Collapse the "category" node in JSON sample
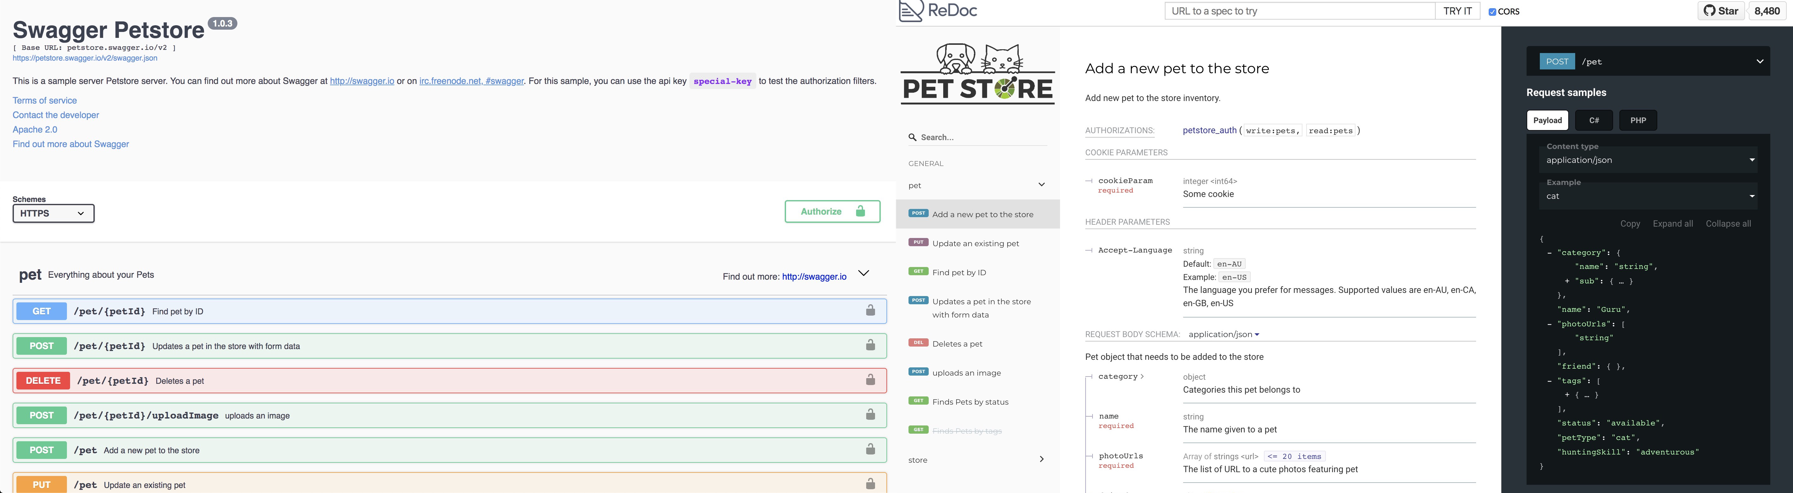The width and height of the screenshot is (1793, 493). (x=1549, y=253)
